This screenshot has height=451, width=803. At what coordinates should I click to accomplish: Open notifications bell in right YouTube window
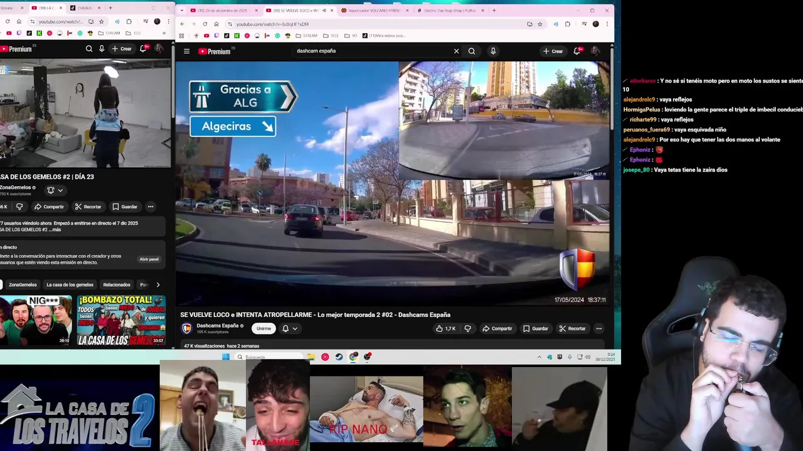[x=577, y=51]
